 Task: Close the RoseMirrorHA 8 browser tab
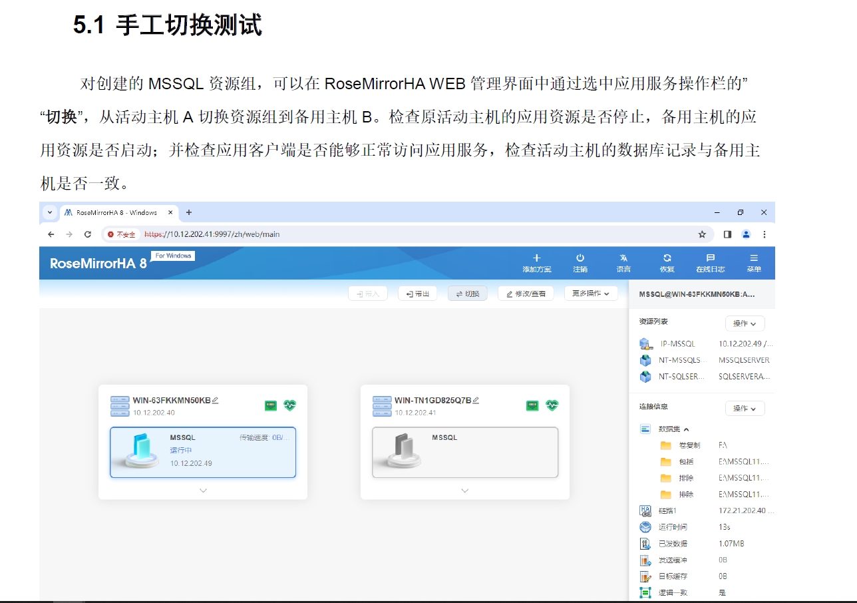170,212
